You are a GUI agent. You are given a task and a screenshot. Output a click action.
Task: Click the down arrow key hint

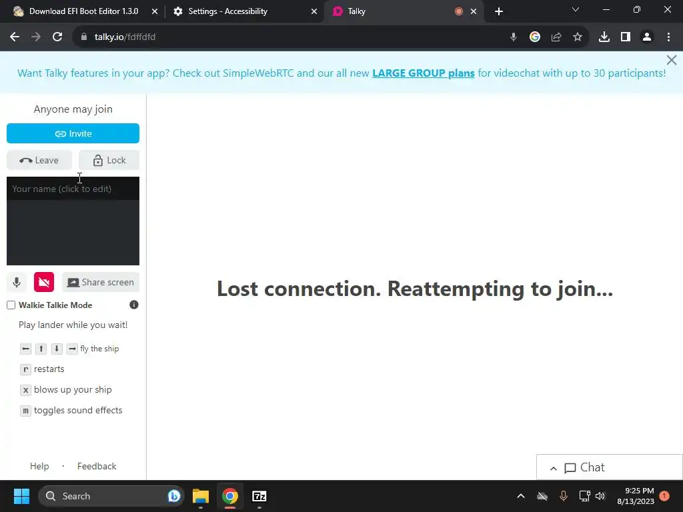tap(57, 349)
